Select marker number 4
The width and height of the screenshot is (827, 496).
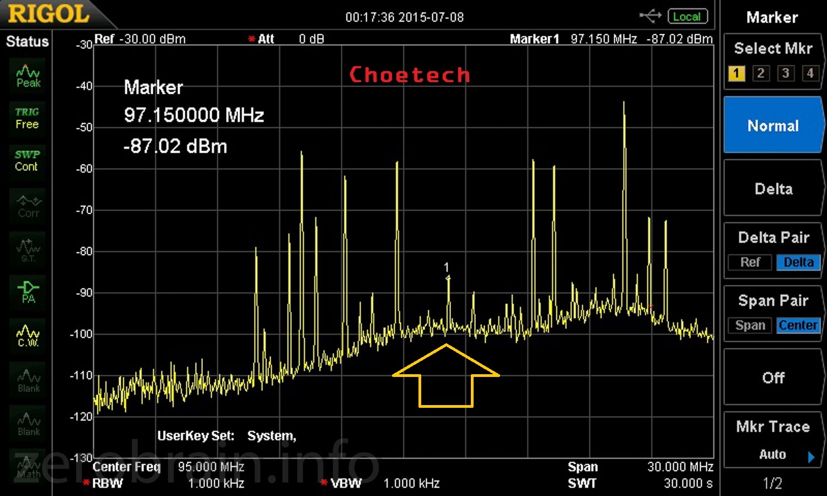point(810,73)
